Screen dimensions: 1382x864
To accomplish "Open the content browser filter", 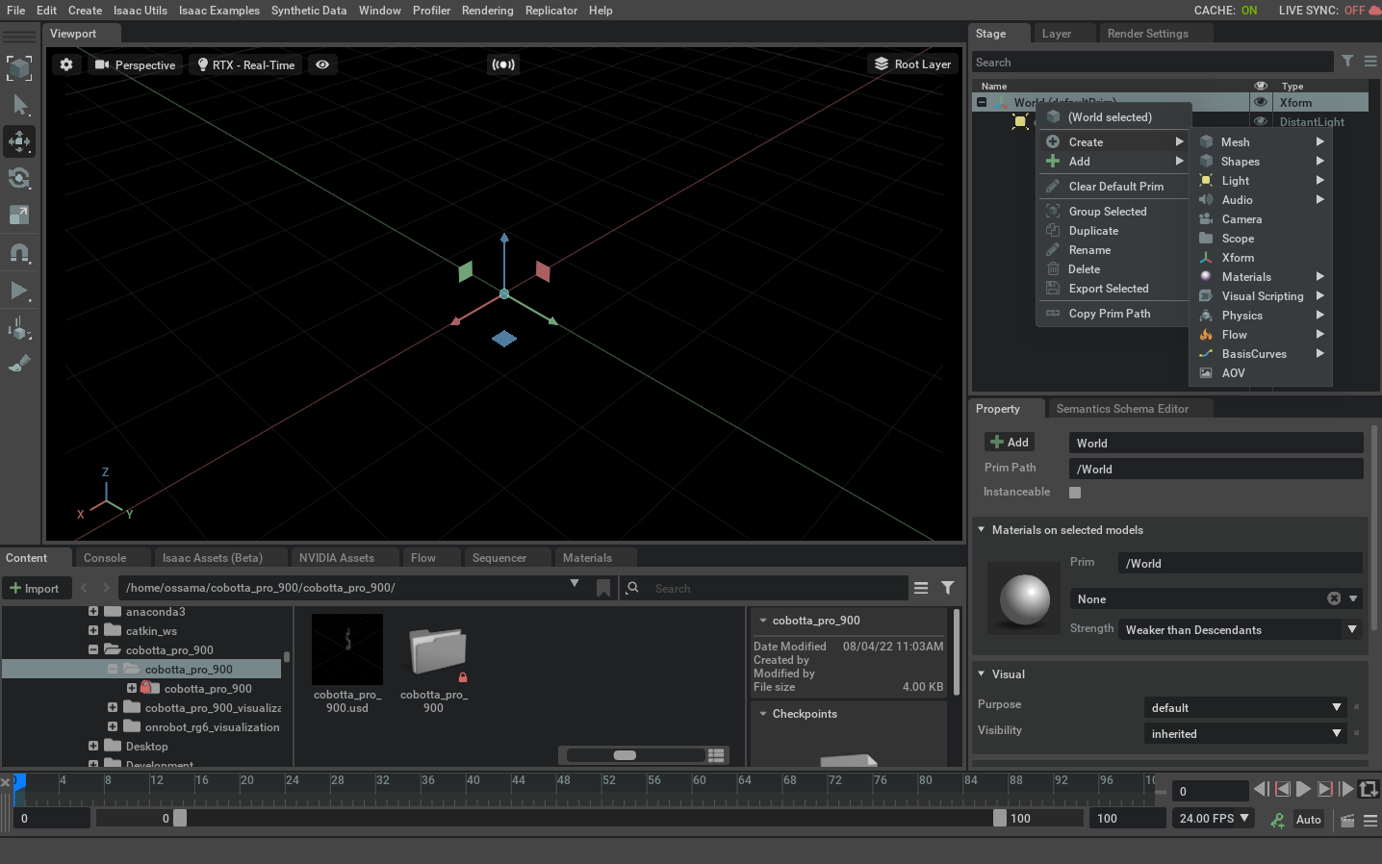I will (948, 588).
